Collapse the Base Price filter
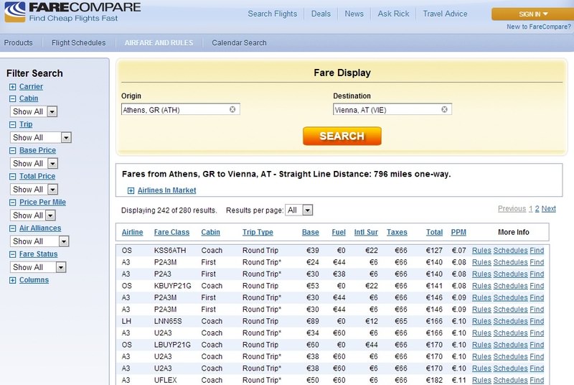 point(12,151)
